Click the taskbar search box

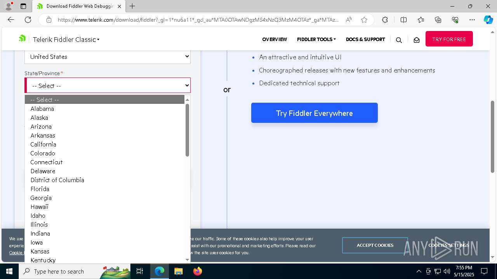coord(75,271)
